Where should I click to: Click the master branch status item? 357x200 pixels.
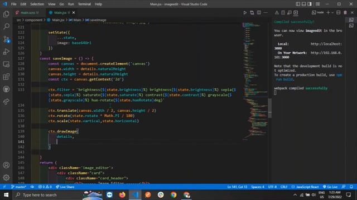coord(18,187)
